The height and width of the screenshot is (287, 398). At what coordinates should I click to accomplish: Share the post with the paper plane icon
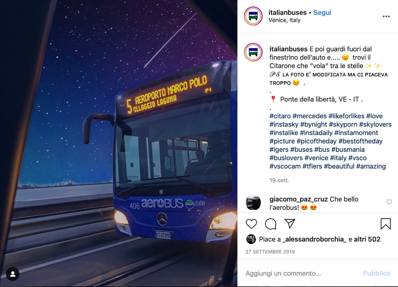pos(290,224)
